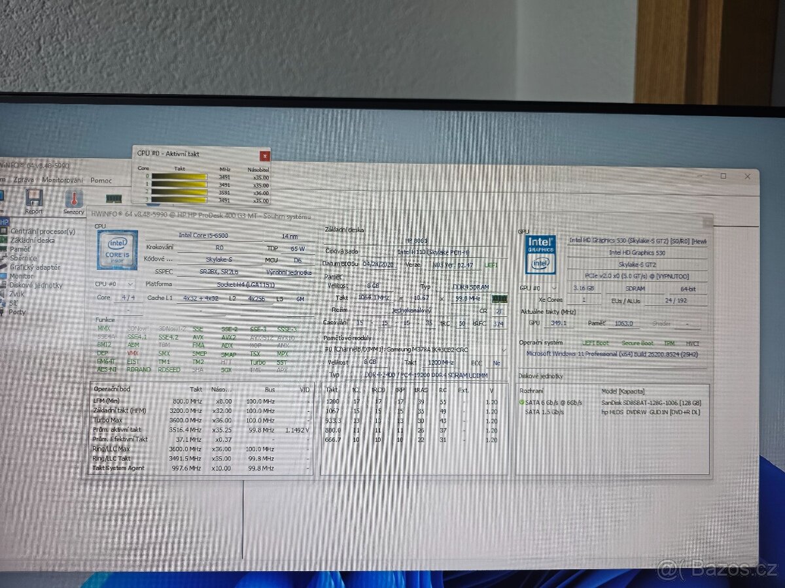
Task: Click the UEFI Boot indicator
Action: (595, 343)
